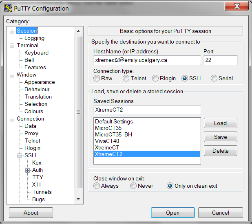Choose Only on clean exit option
Viewport: 252px width, 224px height.
point(170,186)
